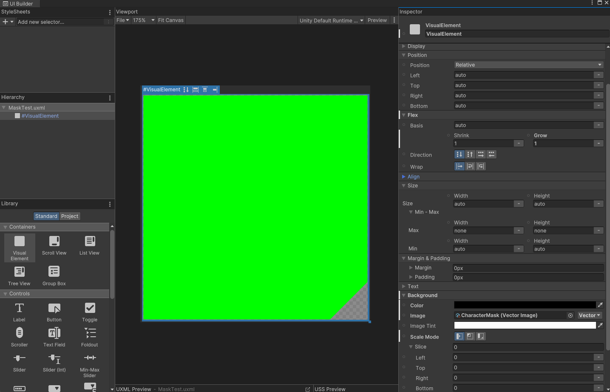The height and width of the screenshot is (392, 610).
Task: Switch to the Project tab in the Library
Action: click(70, 216)
